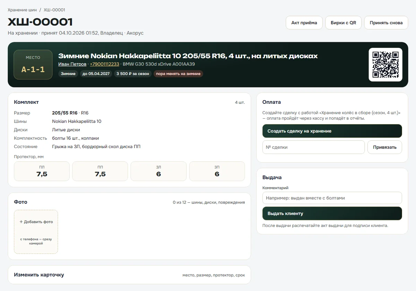Click the Выдать клиенту button
416x291 pixels.
click(332, 213)
